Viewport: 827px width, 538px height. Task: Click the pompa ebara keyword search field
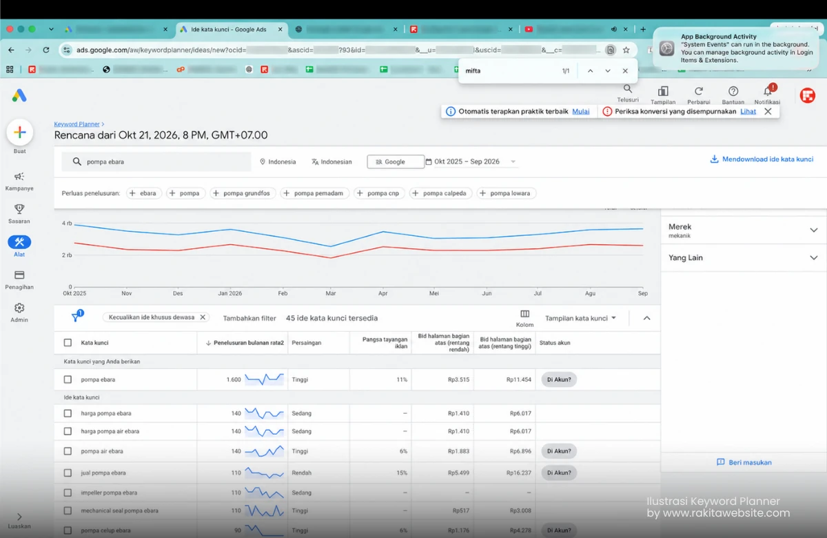coord(156,161)
